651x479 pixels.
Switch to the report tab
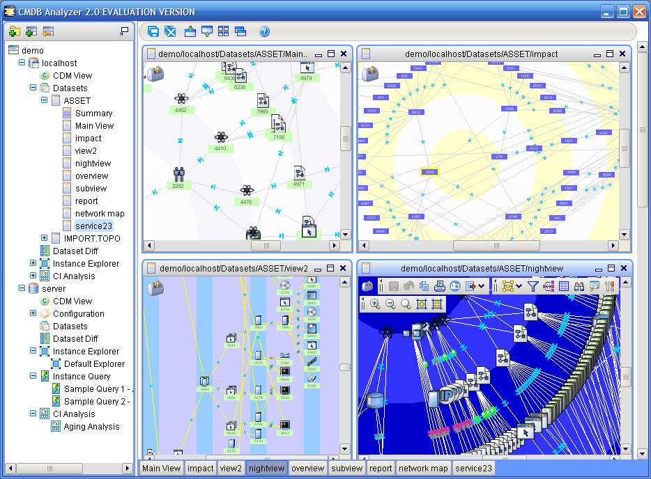[381, 469]
